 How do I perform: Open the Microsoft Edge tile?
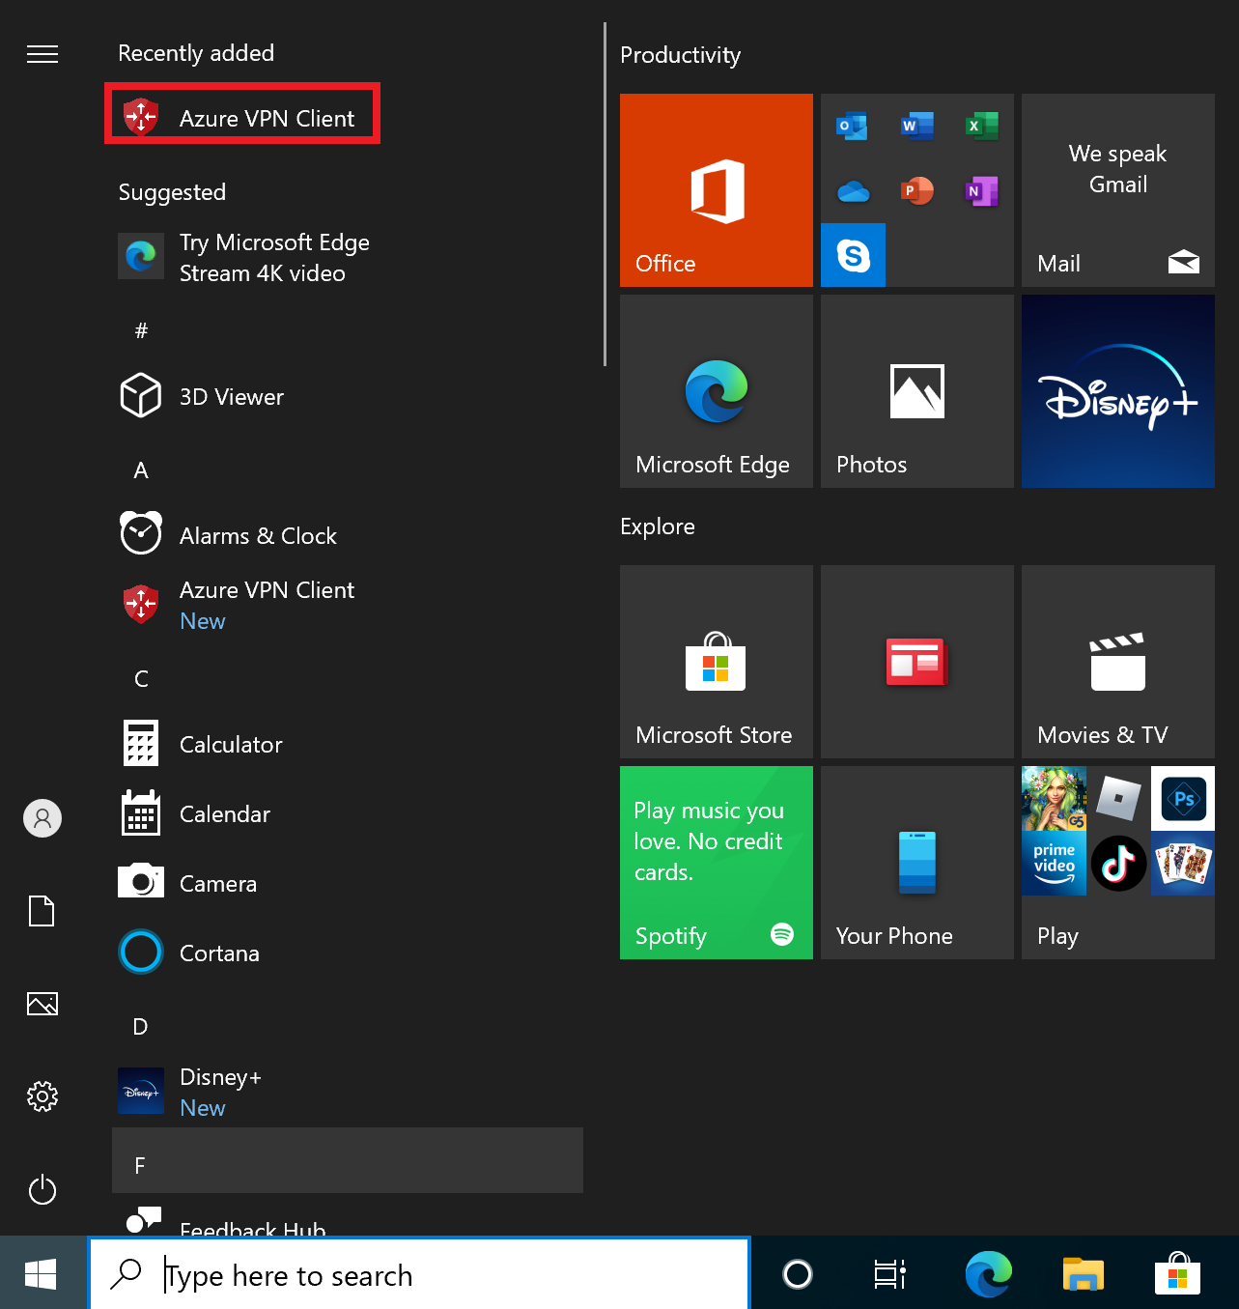pyautogui.click(x=717, y=391)
